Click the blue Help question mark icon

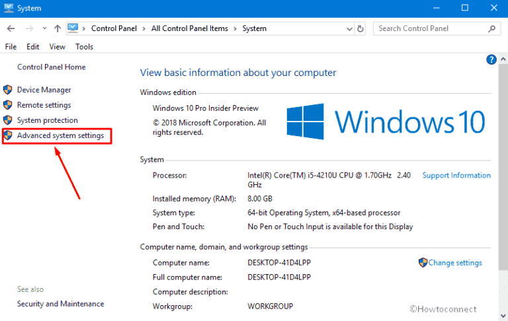click(491, 59)
